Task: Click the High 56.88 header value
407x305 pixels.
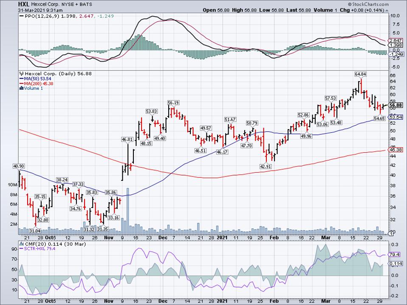Action: click(x=244, y=10)
